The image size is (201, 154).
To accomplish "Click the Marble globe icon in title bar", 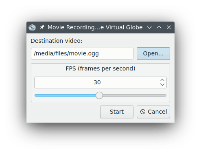I will [x=32, y=27].
